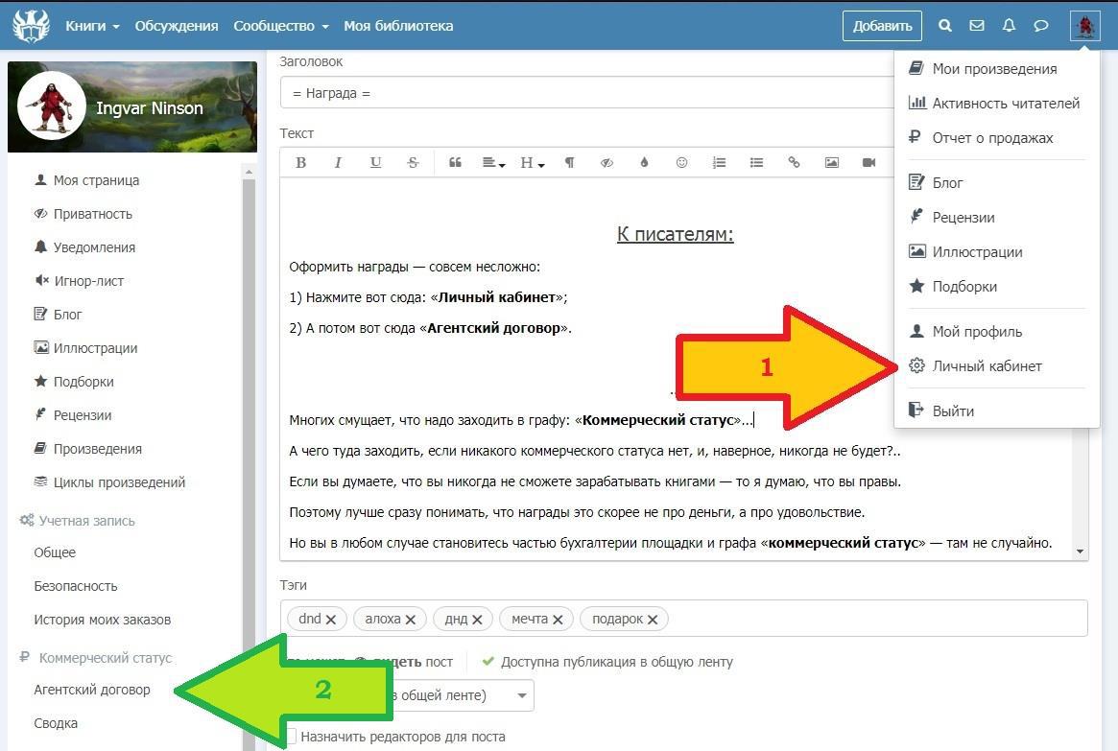Apply italic formatting in the editor toolbar

coord(338,163)
